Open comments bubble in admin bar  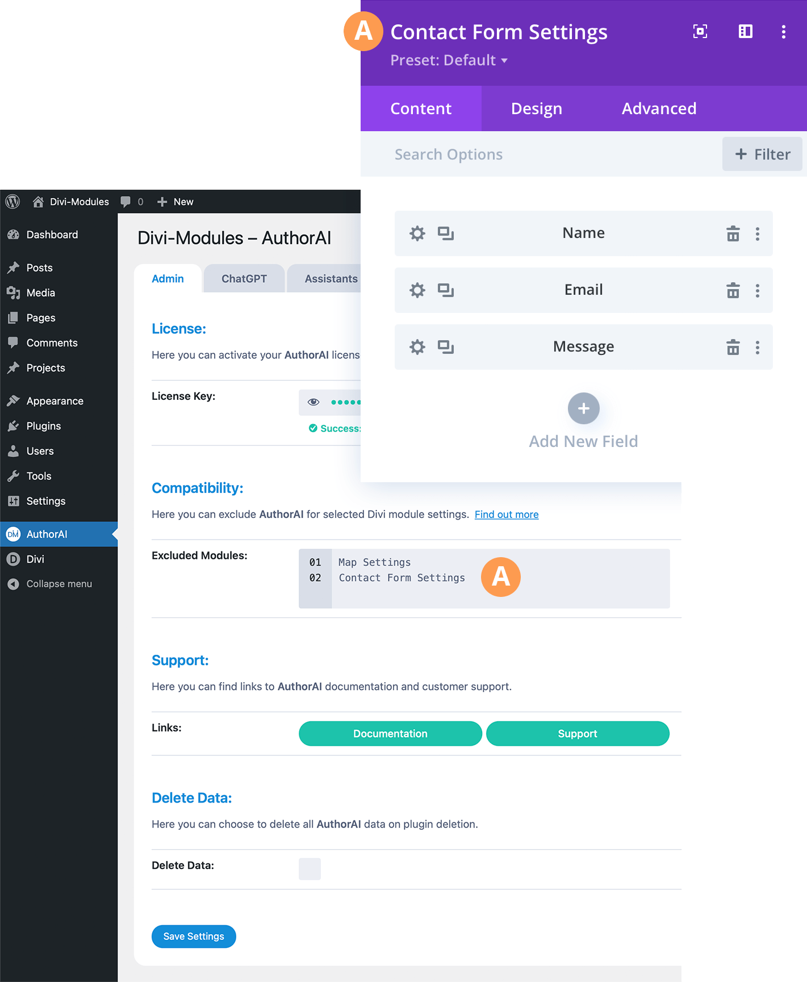(132, 202)
